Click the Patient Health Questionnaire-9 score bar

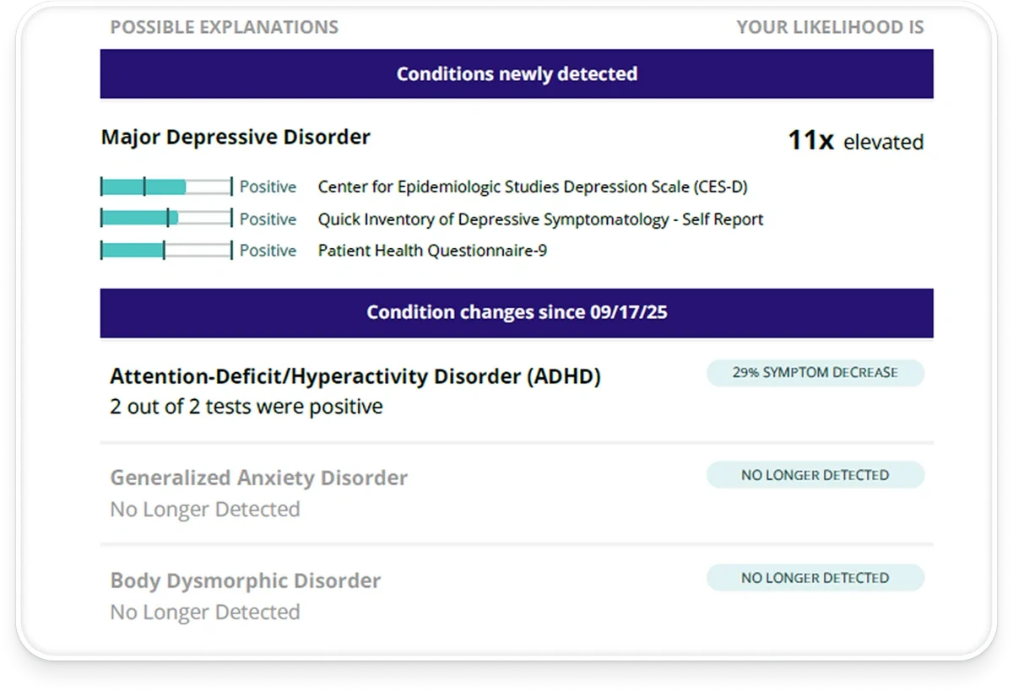(166, 251)
